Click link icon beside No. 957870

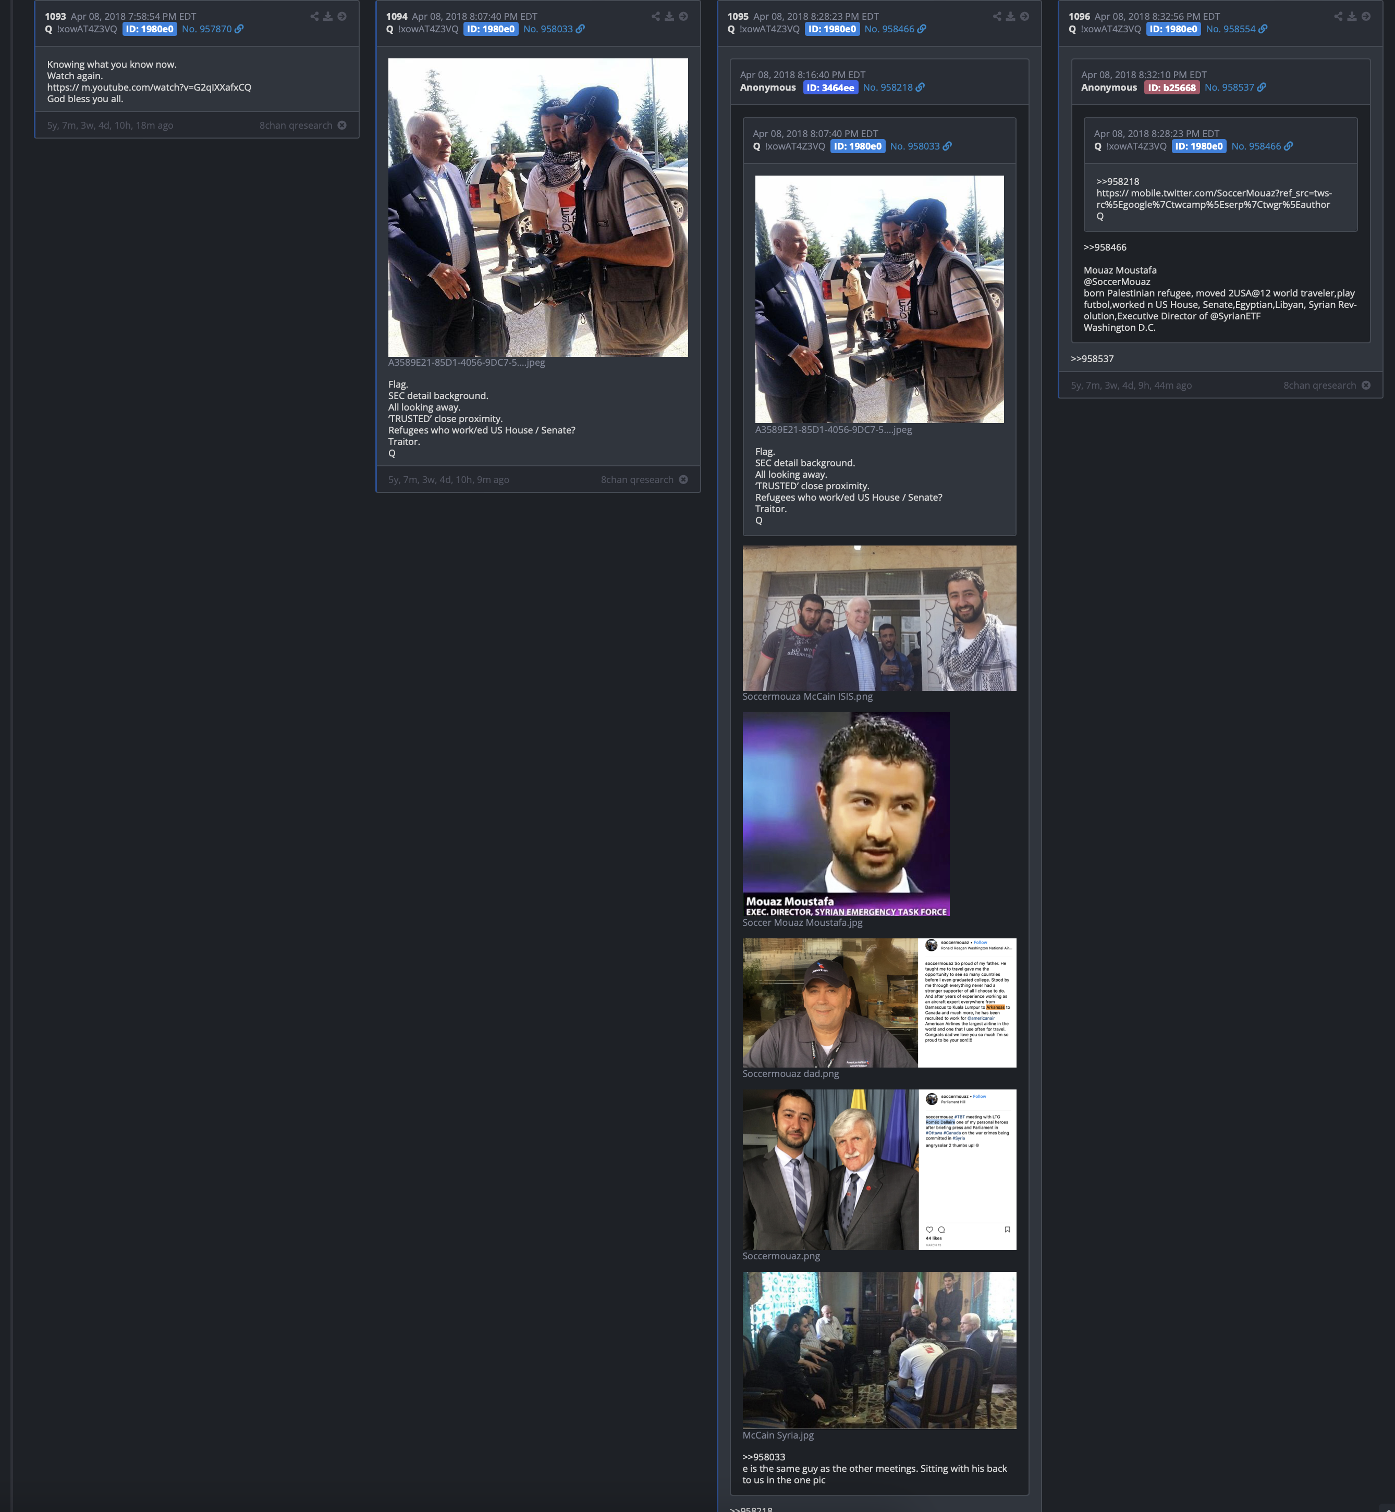239,29
